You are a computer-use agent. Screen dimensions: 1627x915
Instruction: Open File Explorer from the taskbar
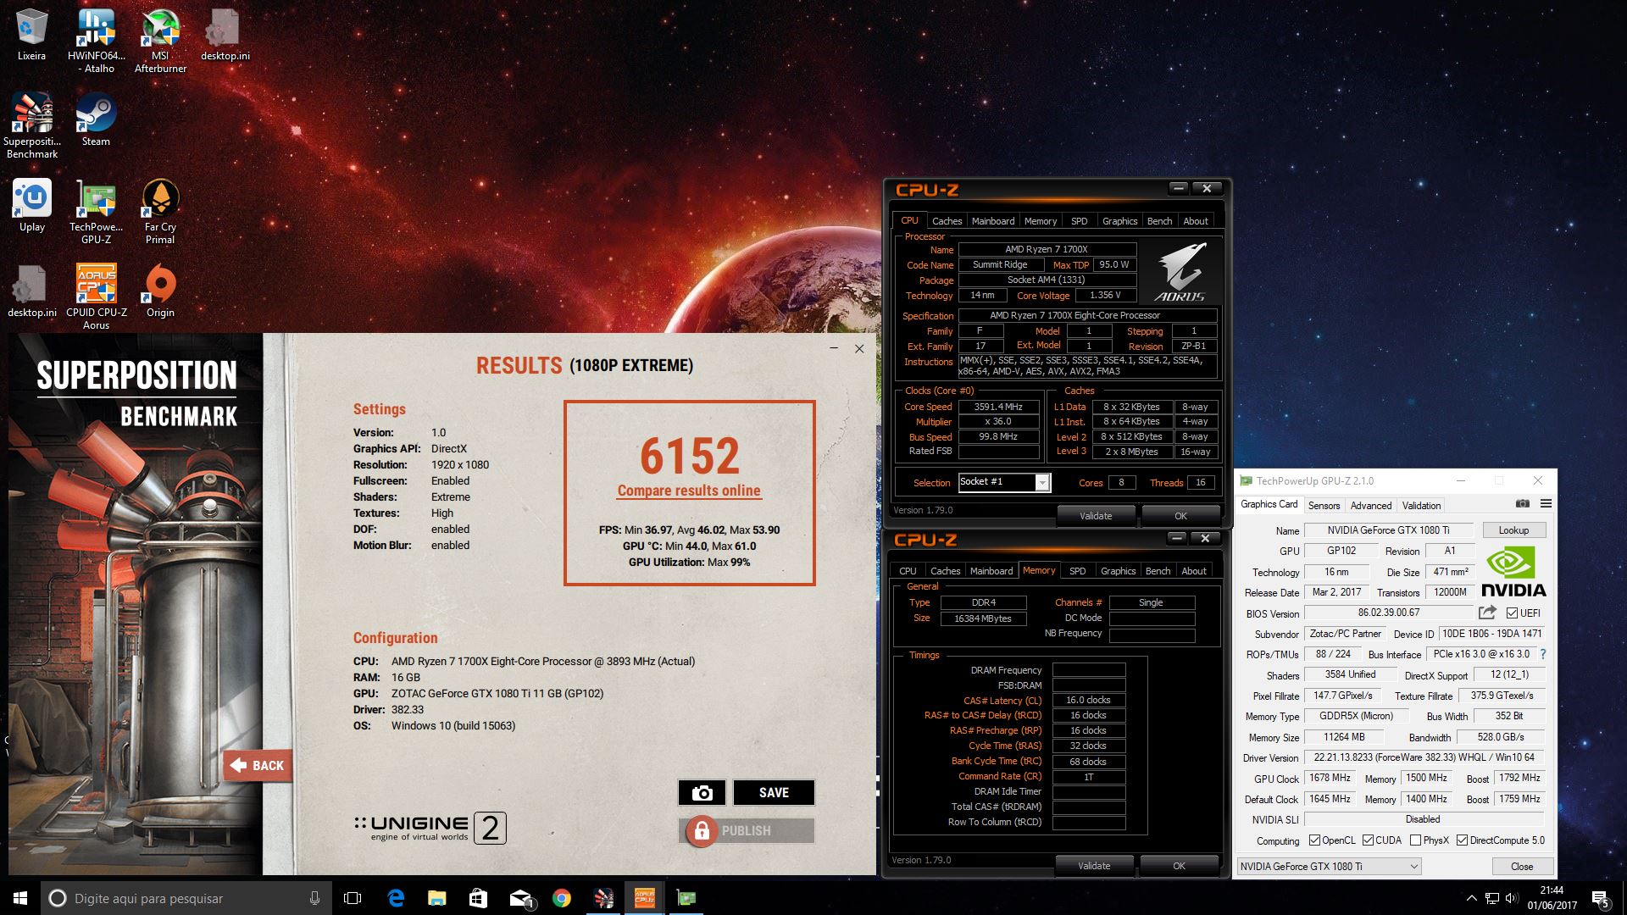coord(436,898)
